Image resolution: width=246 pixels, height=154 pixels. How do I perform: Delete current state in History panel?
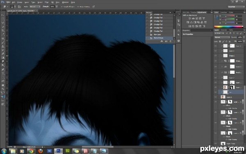tap(171, 41)
